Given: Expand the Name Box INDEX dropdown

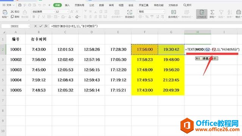Looking at the screenshot, I should click(x=29, y=26).
